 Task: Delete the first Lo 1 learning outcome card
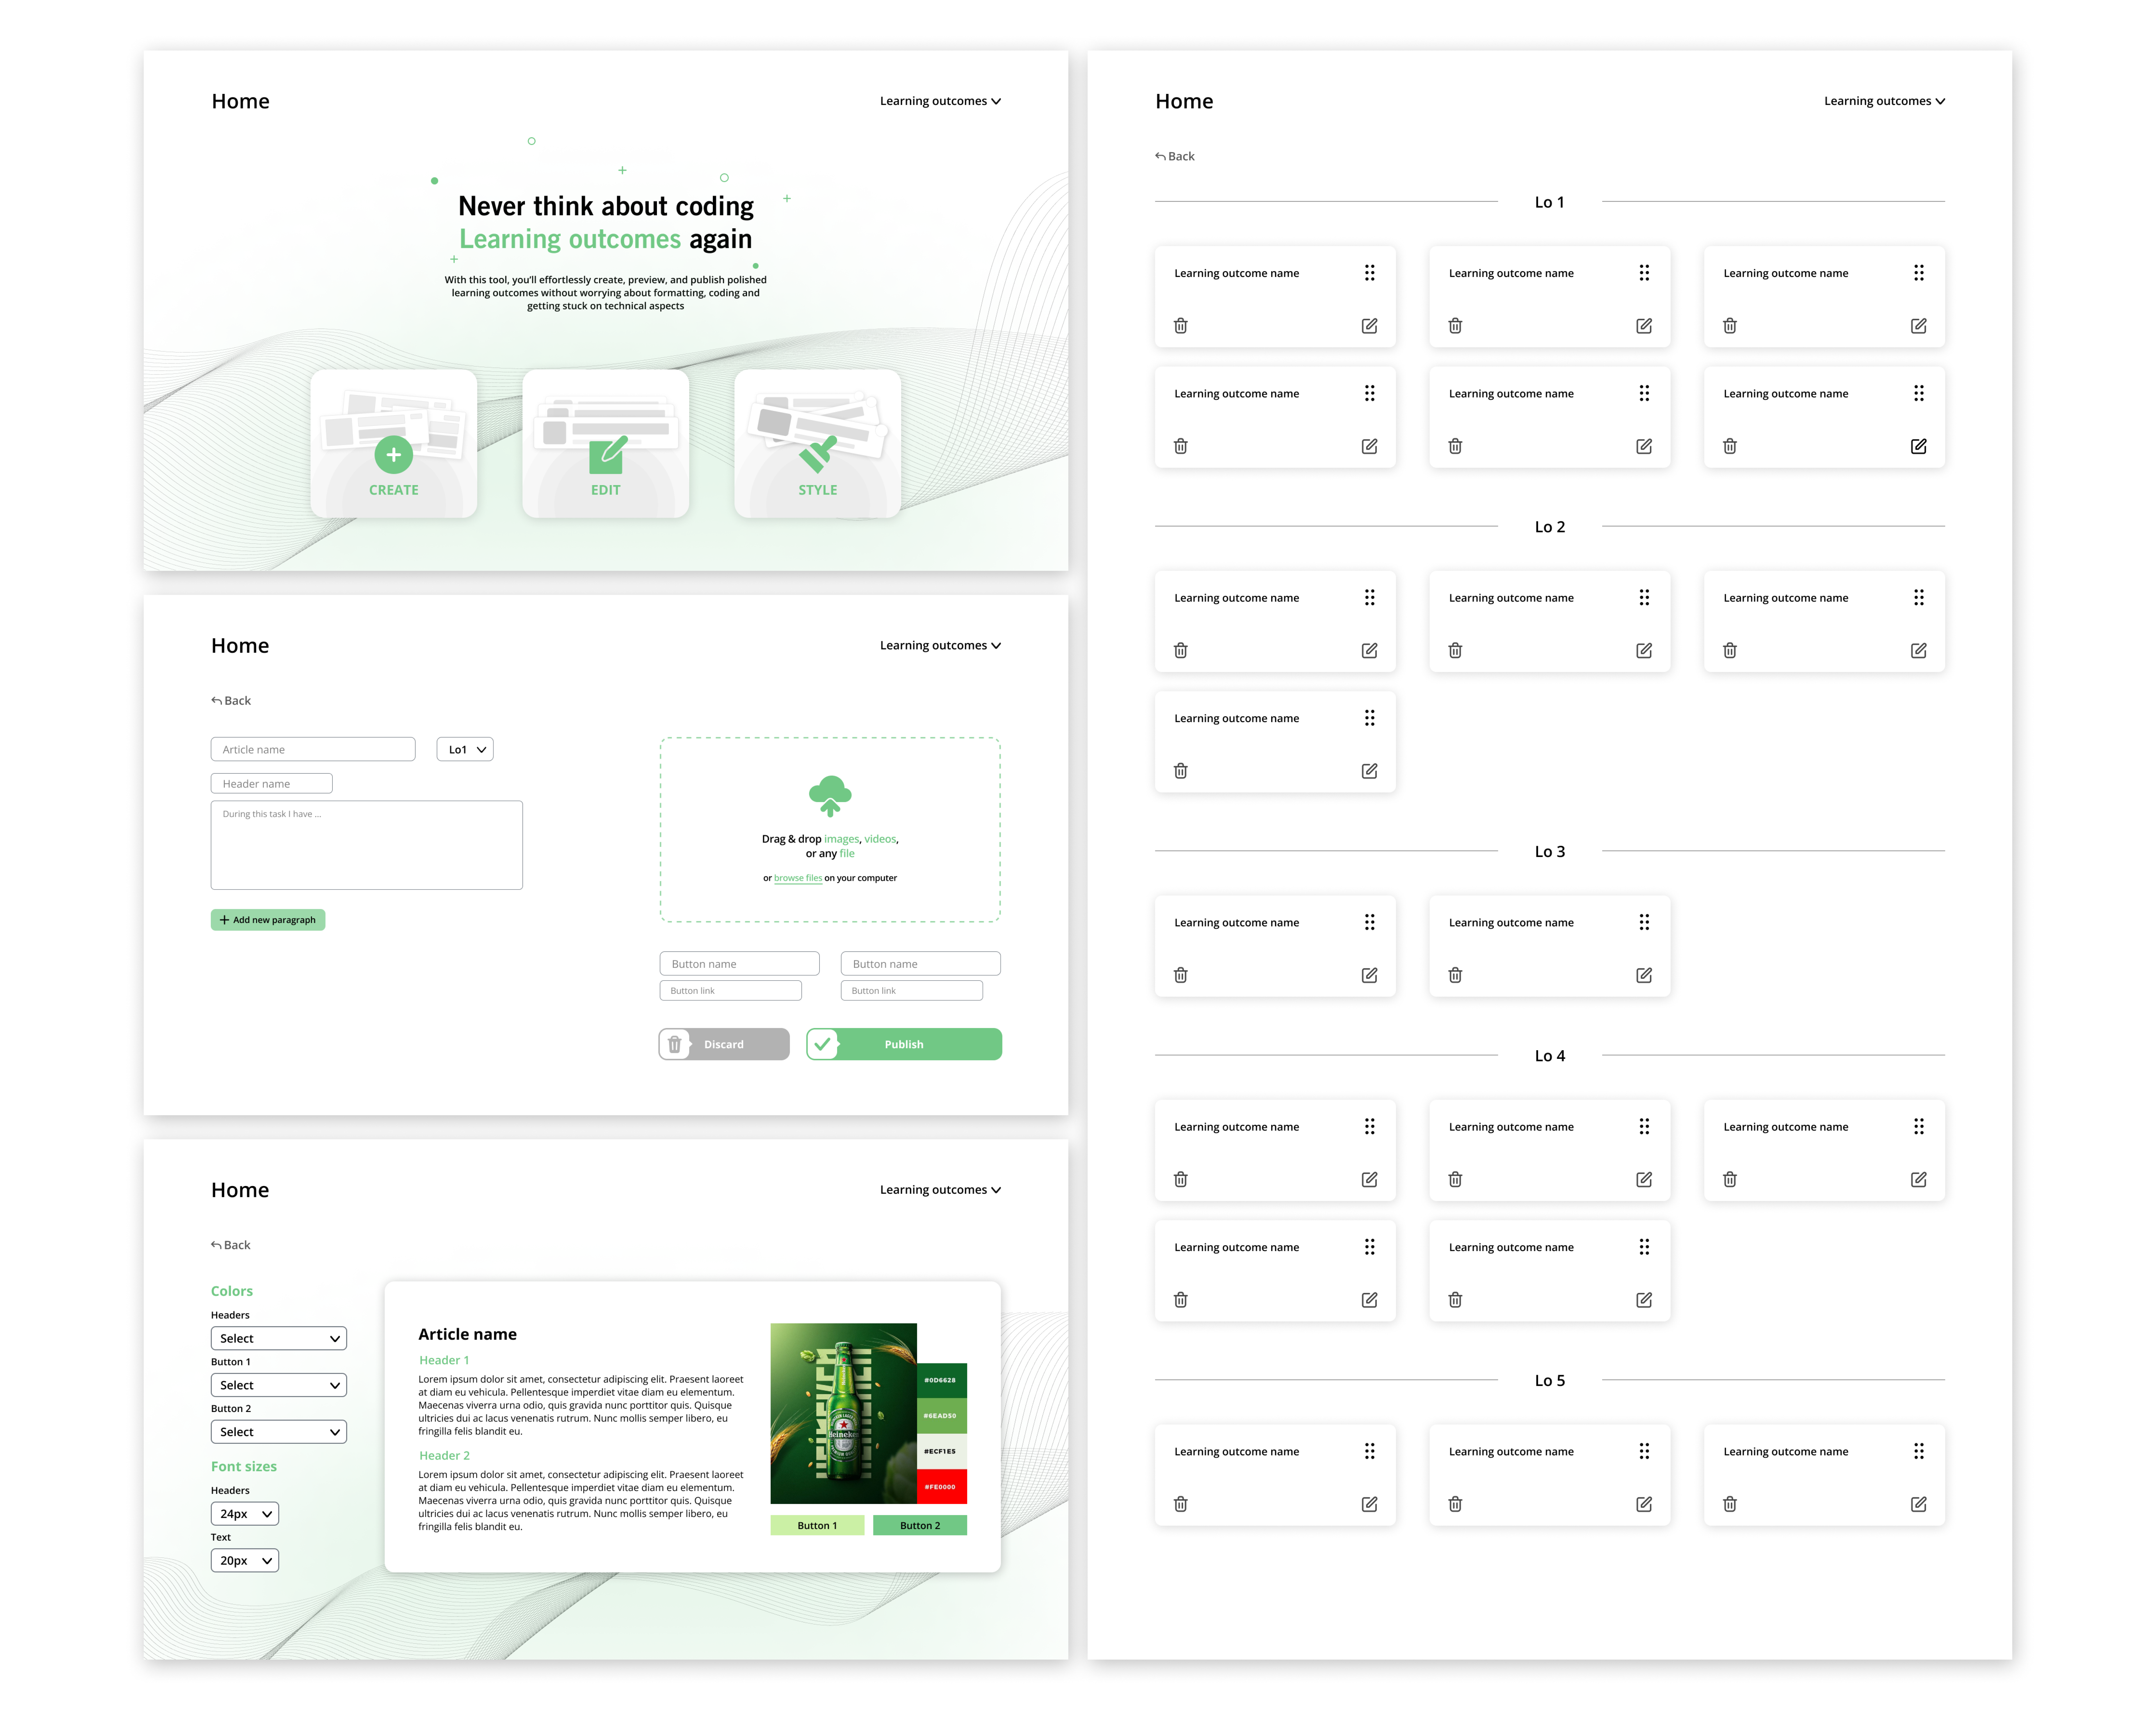1181,326
